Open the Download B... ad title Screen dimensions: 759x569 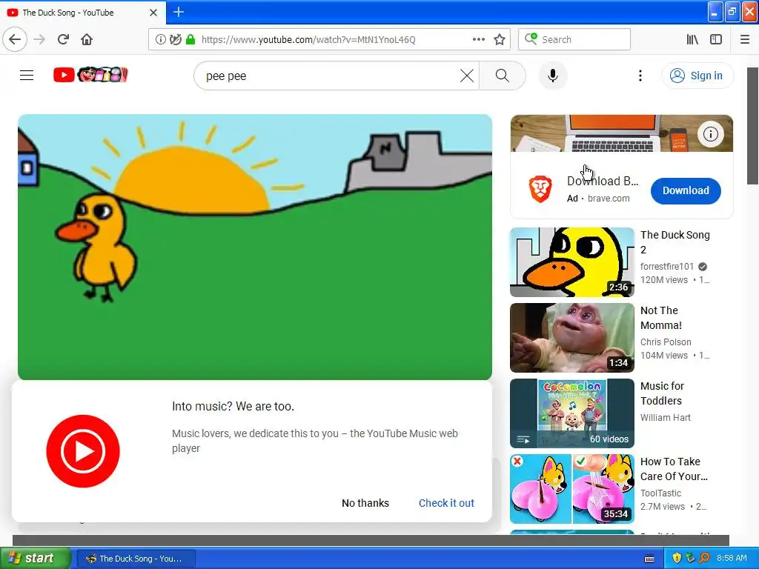pyautogui.click(x=602, y=181)
